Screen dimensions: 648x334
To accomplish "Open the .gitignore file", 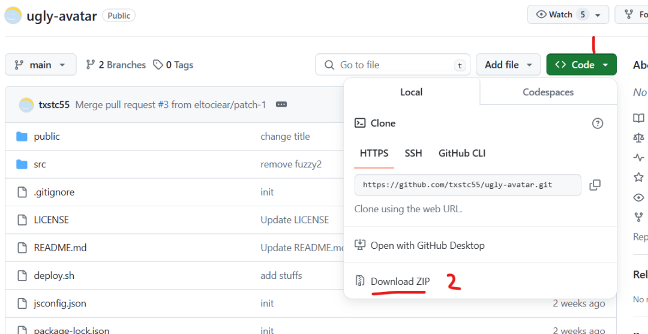I will coord(54,192).
